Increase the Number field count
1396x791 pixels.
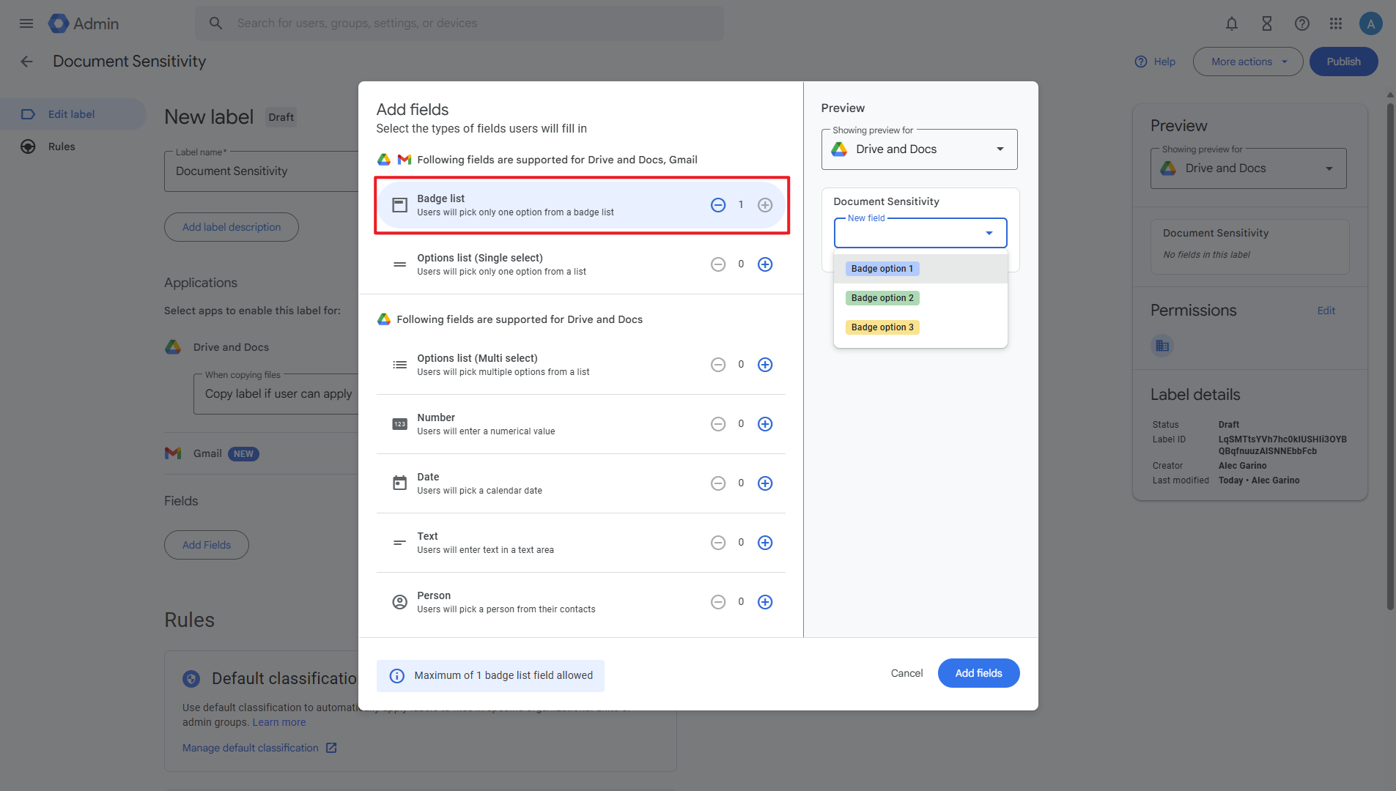pyautogui.click(x=765, y=424)
